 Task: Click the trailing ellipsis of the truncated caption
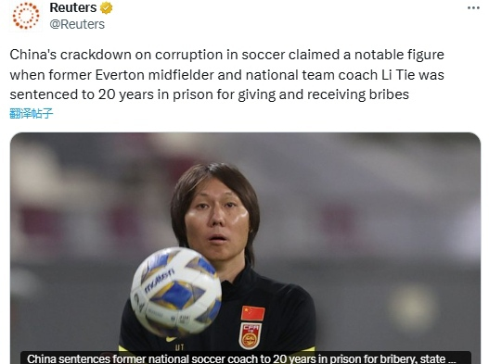(x=453, y=359)
